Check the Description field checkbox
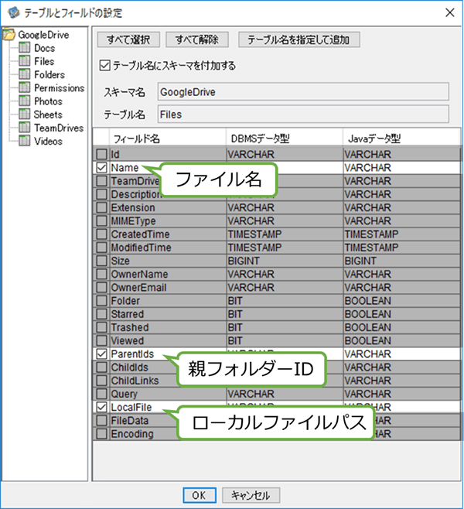 tap(101, 194)
